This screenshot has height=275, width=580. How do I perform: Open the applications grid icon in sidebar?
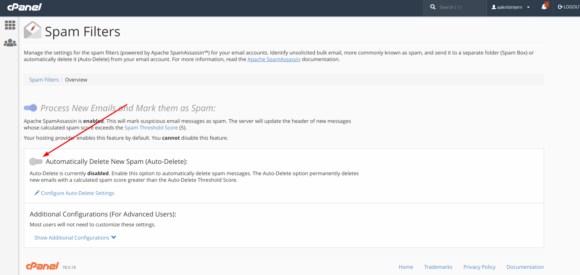[x=10, y=25]
